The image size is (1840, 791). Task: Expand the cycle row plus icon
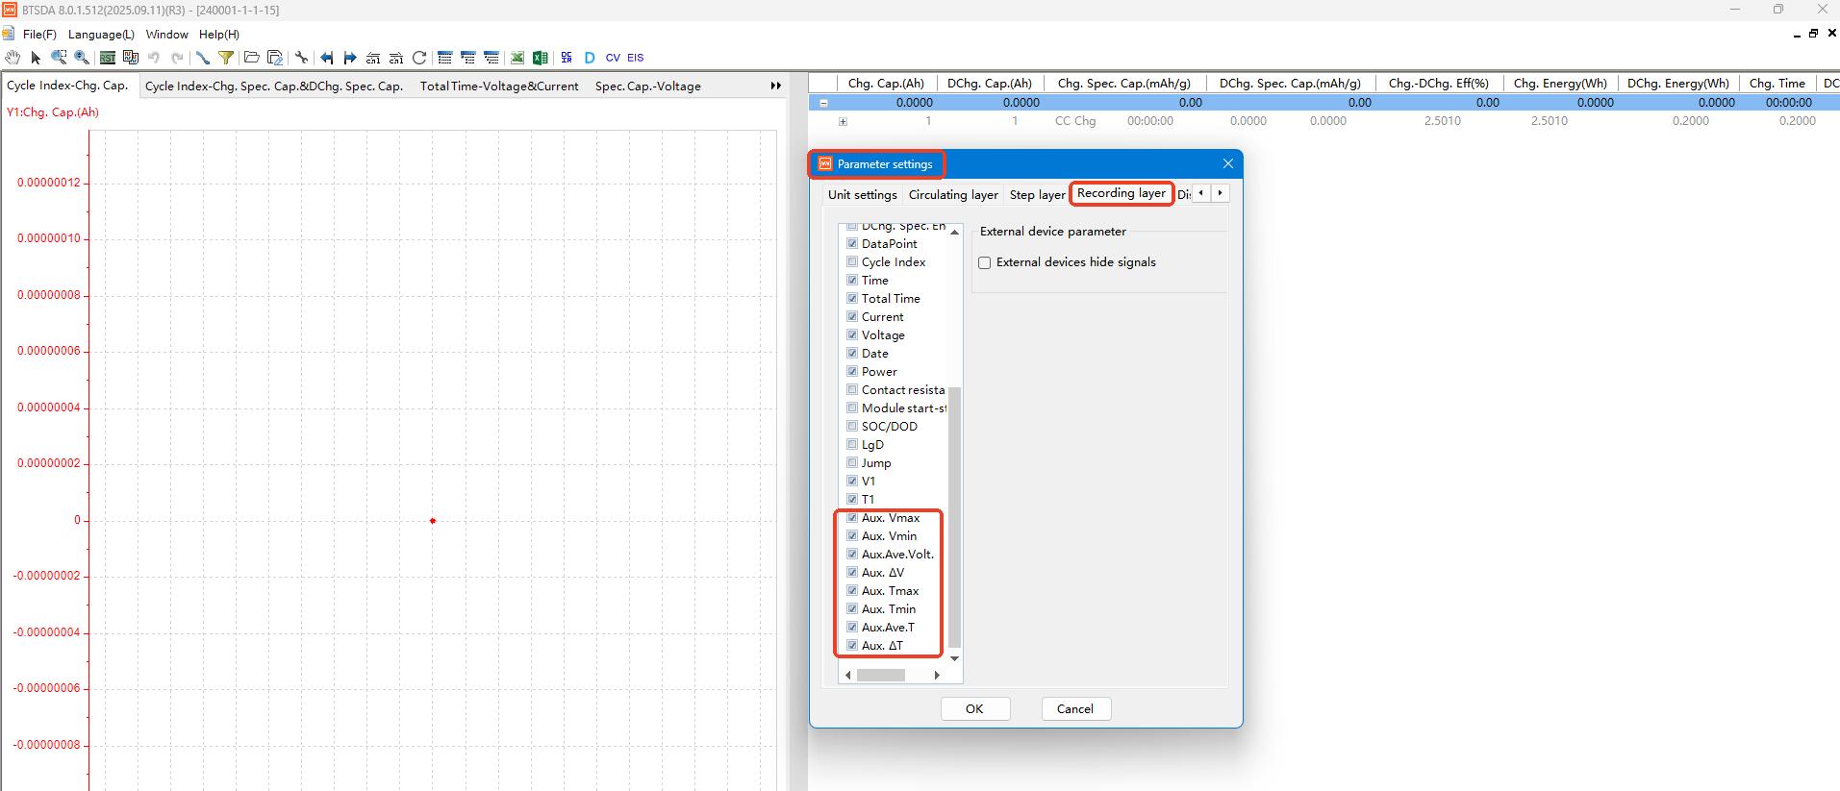click(x=843, y=121)
